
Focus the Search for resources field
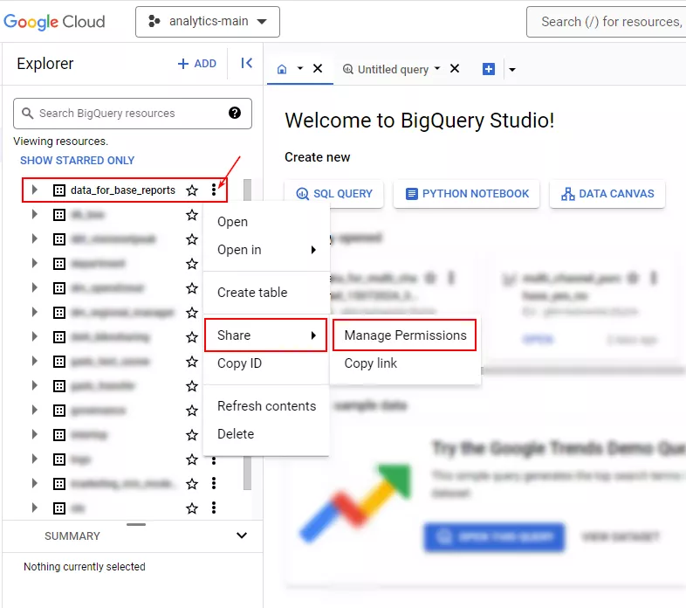(x=608, y=22)
